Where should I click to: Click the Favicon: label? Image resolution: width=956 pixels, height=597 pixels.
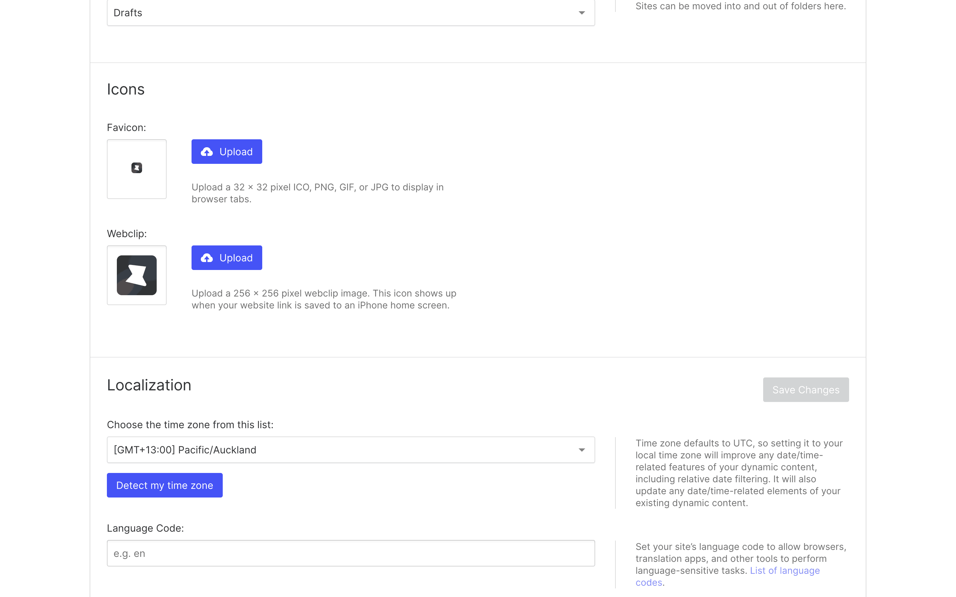[126, 128]
